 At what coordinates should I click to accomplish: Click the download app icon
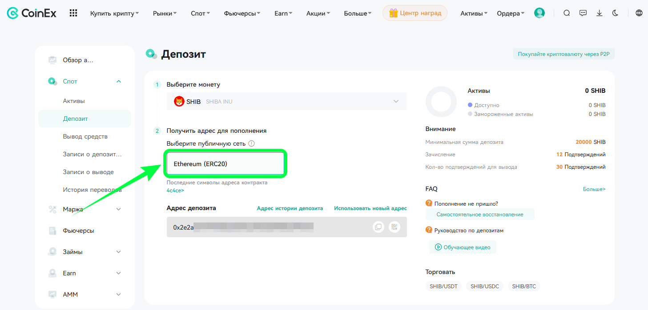tap(600, 13)
